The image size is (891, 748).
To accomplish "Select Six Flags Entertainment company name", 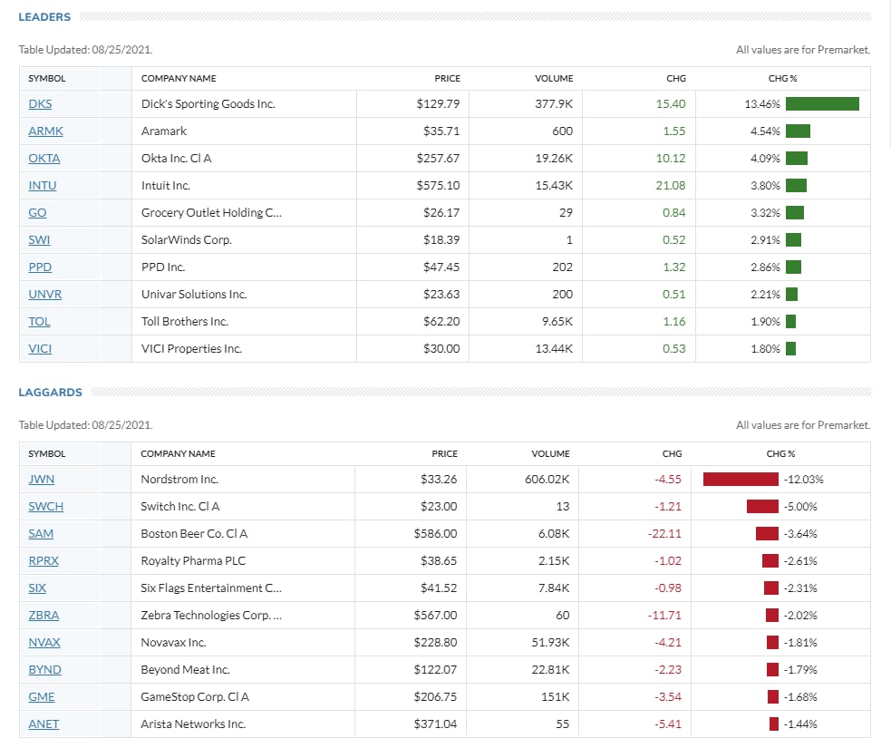I will [211, 588].
